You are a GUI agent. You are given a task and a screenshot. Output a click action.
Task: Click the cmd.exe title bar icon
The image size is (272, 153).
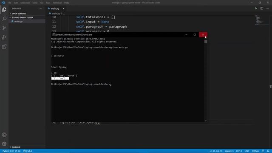click(x=54, y=35)
